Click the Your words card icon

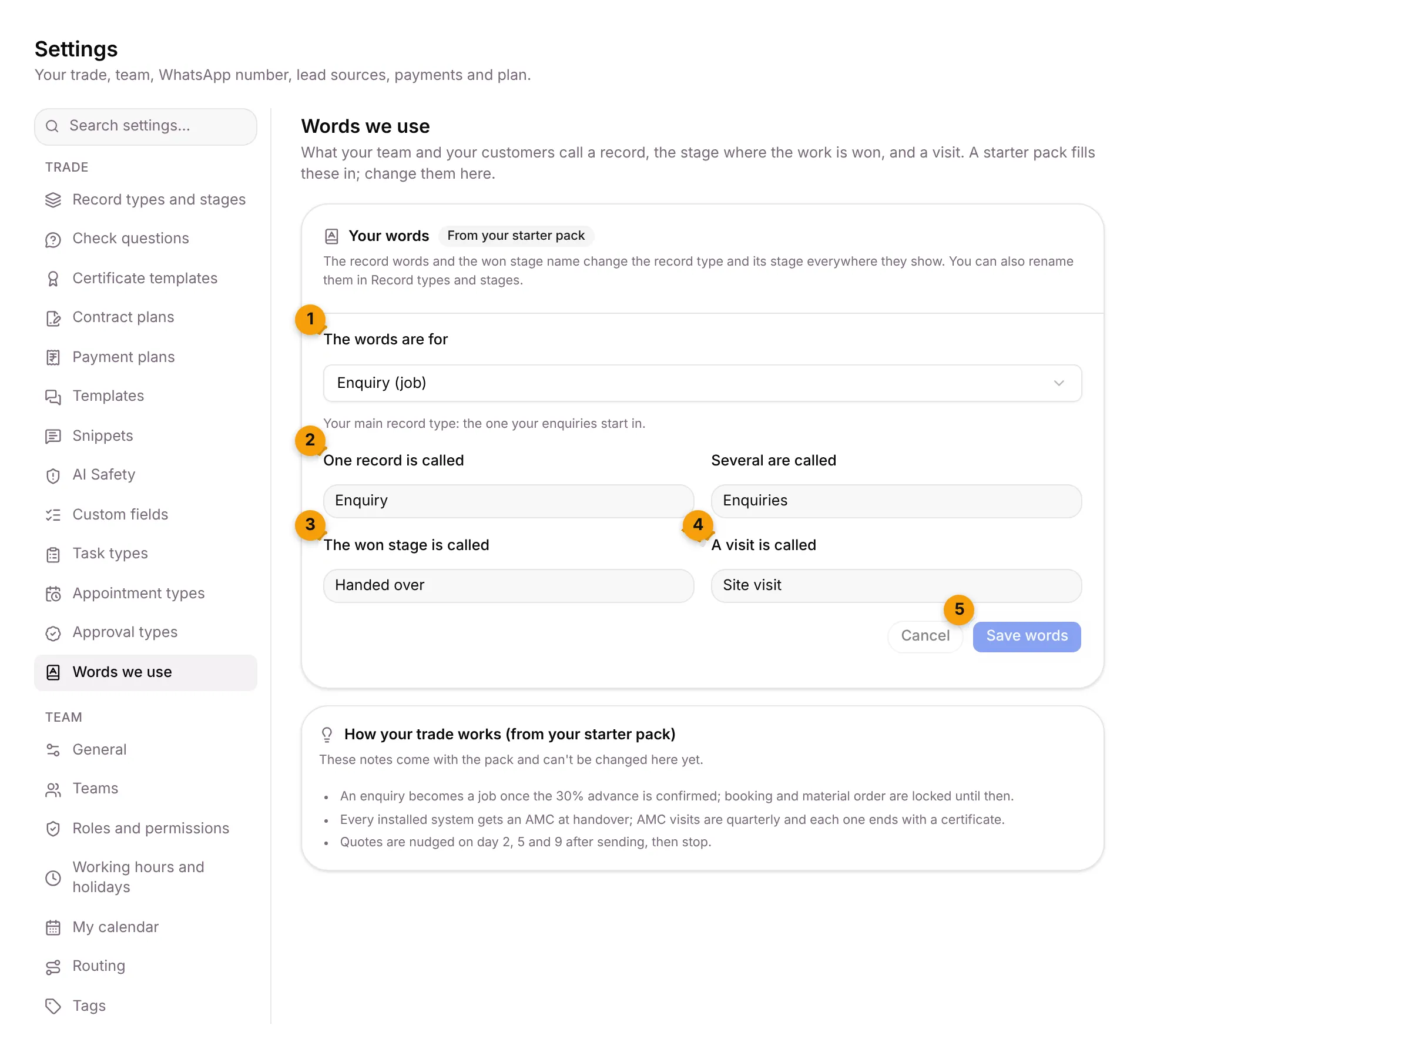pos(331,236)
